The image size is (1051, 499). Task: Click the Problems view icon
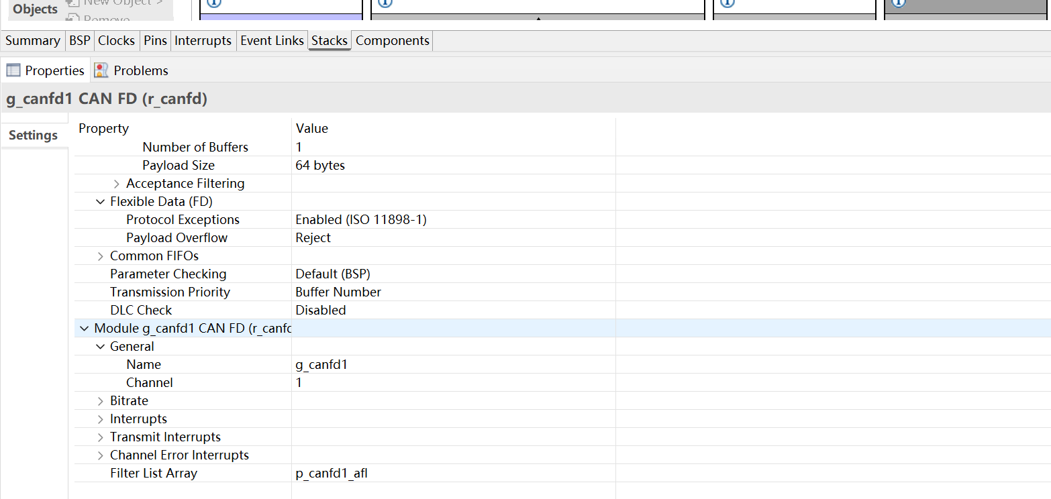(101, 70)
